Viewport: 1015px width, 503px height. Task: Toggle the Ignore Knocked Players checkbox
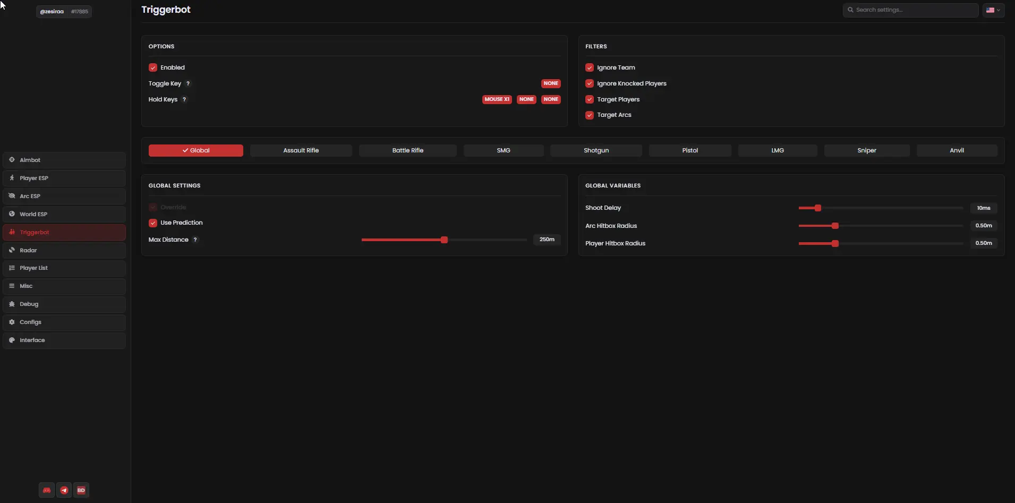pos(590,83)
